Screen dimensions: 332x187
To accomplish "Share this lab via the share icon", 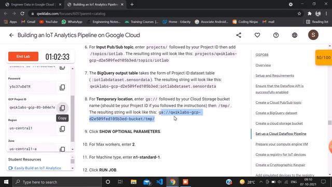I will coord(239,35).
